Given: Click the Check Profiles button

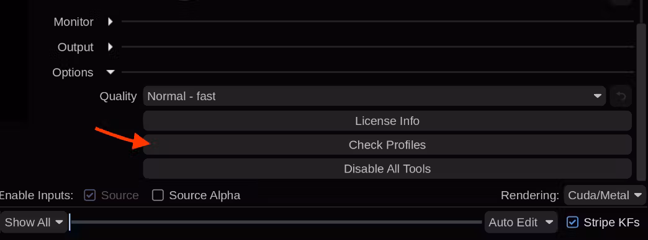Looking at the screenshot, I should (x=387, y=145).
